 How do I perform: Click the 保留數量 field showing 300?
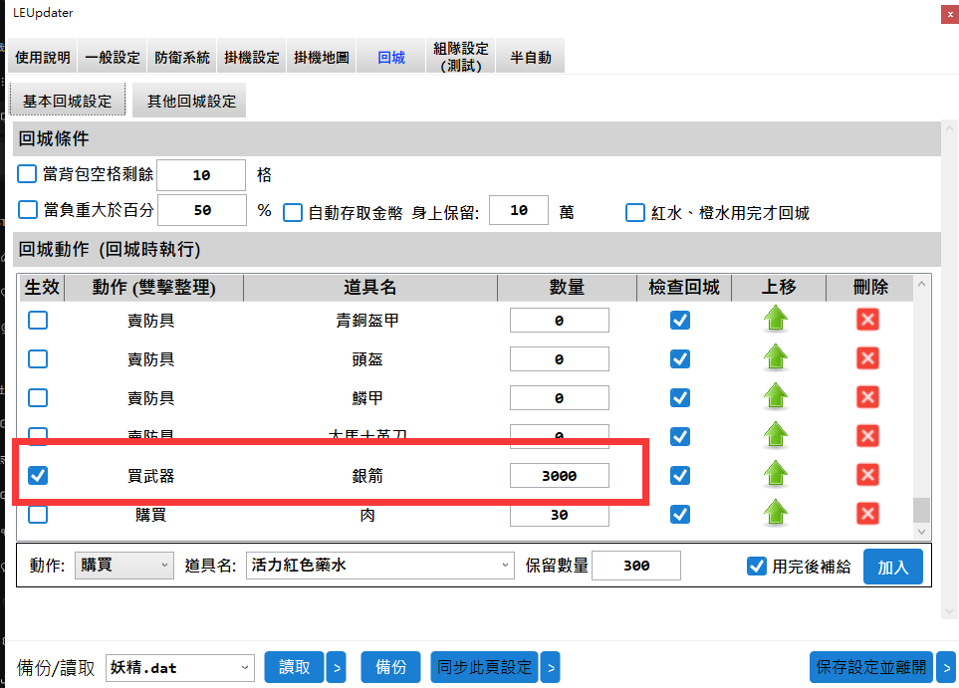point(636,566)
